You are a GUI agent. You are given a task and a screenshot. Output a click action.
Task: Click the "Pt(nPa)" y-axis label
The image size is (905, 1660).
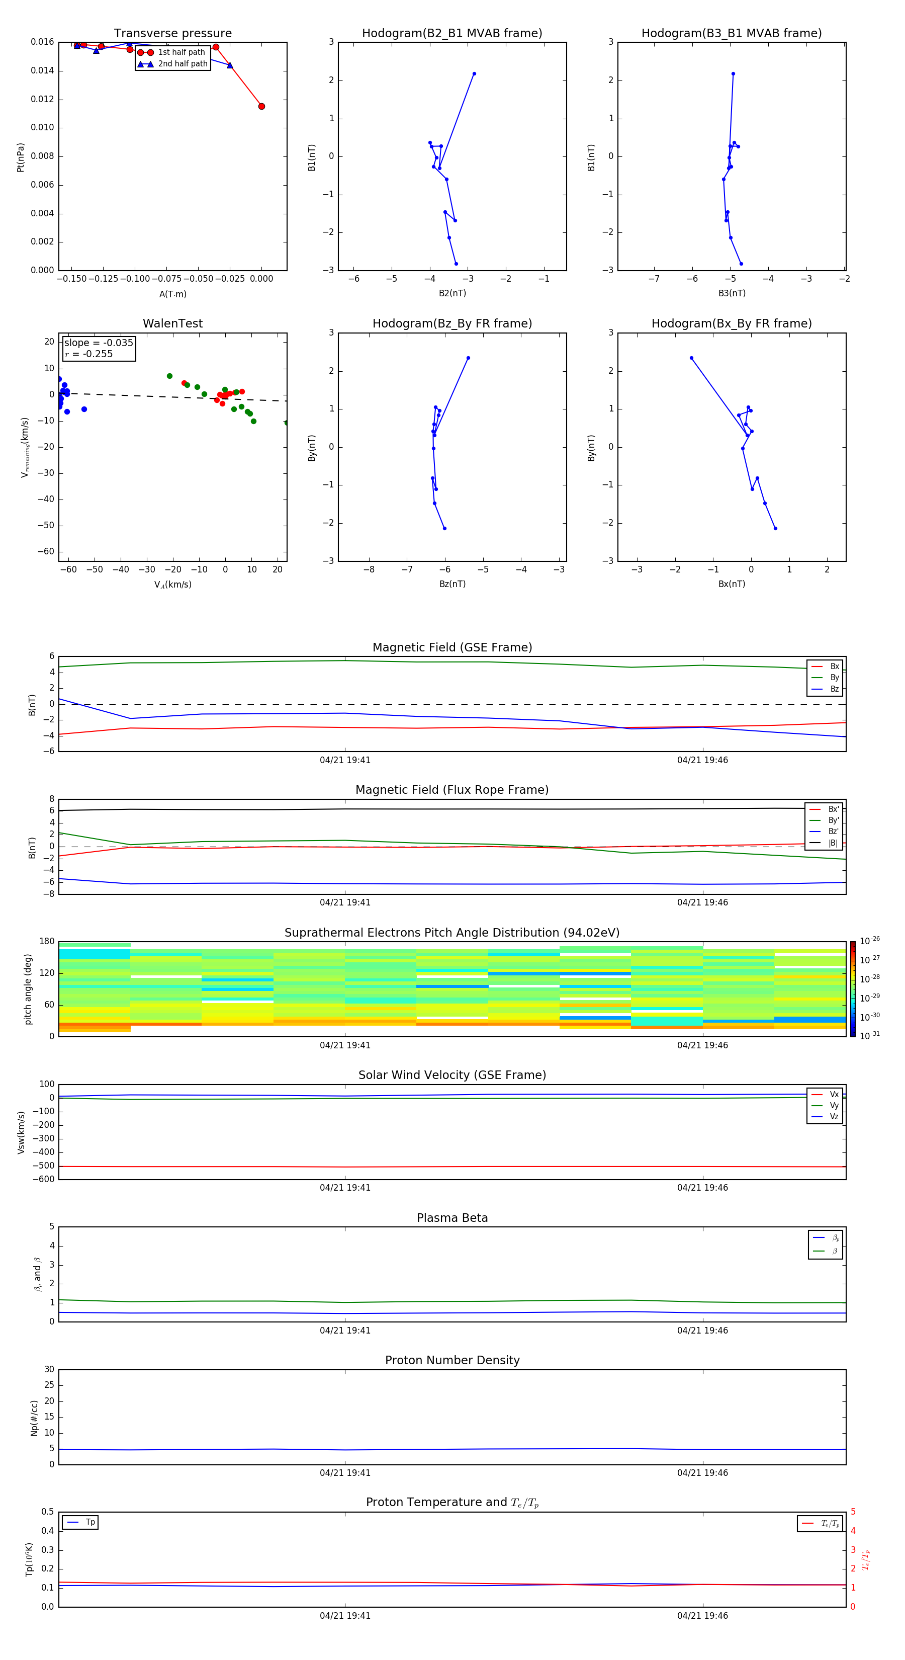click(x=21, y=157)
